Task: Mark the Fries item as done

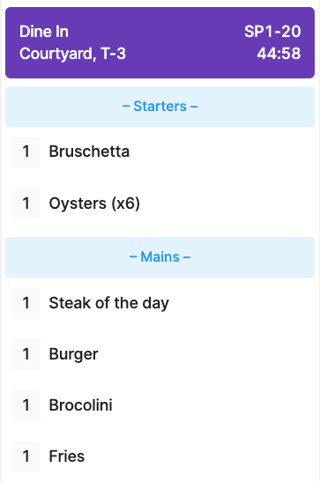Action: click(x=160, y=456)
